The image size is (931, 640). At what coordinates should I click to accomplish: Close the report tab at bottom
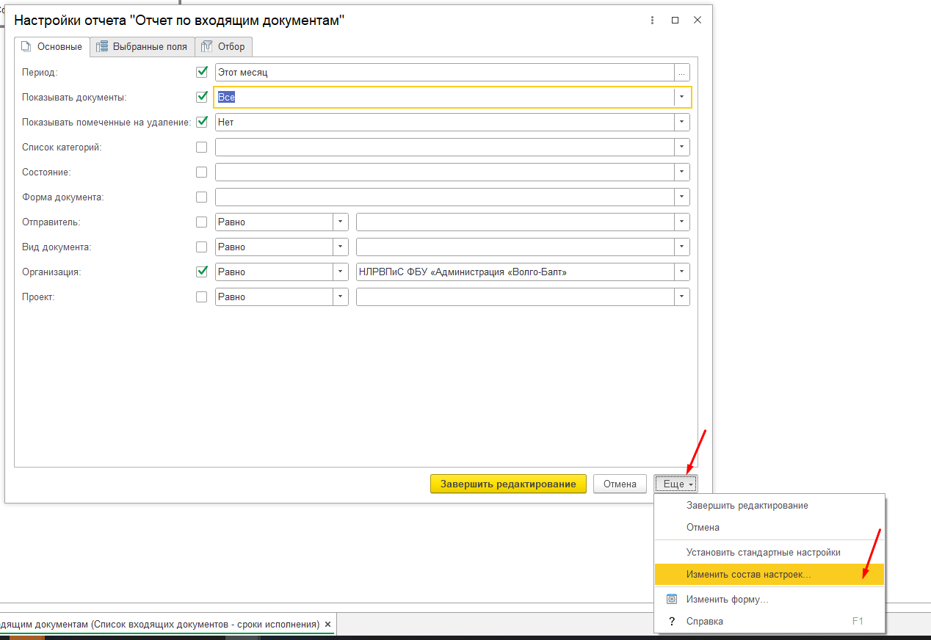(328, 625)
